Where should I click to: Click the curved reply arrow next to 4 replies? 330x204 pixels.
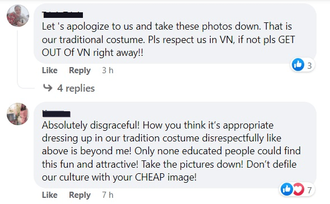coord(48,88)
